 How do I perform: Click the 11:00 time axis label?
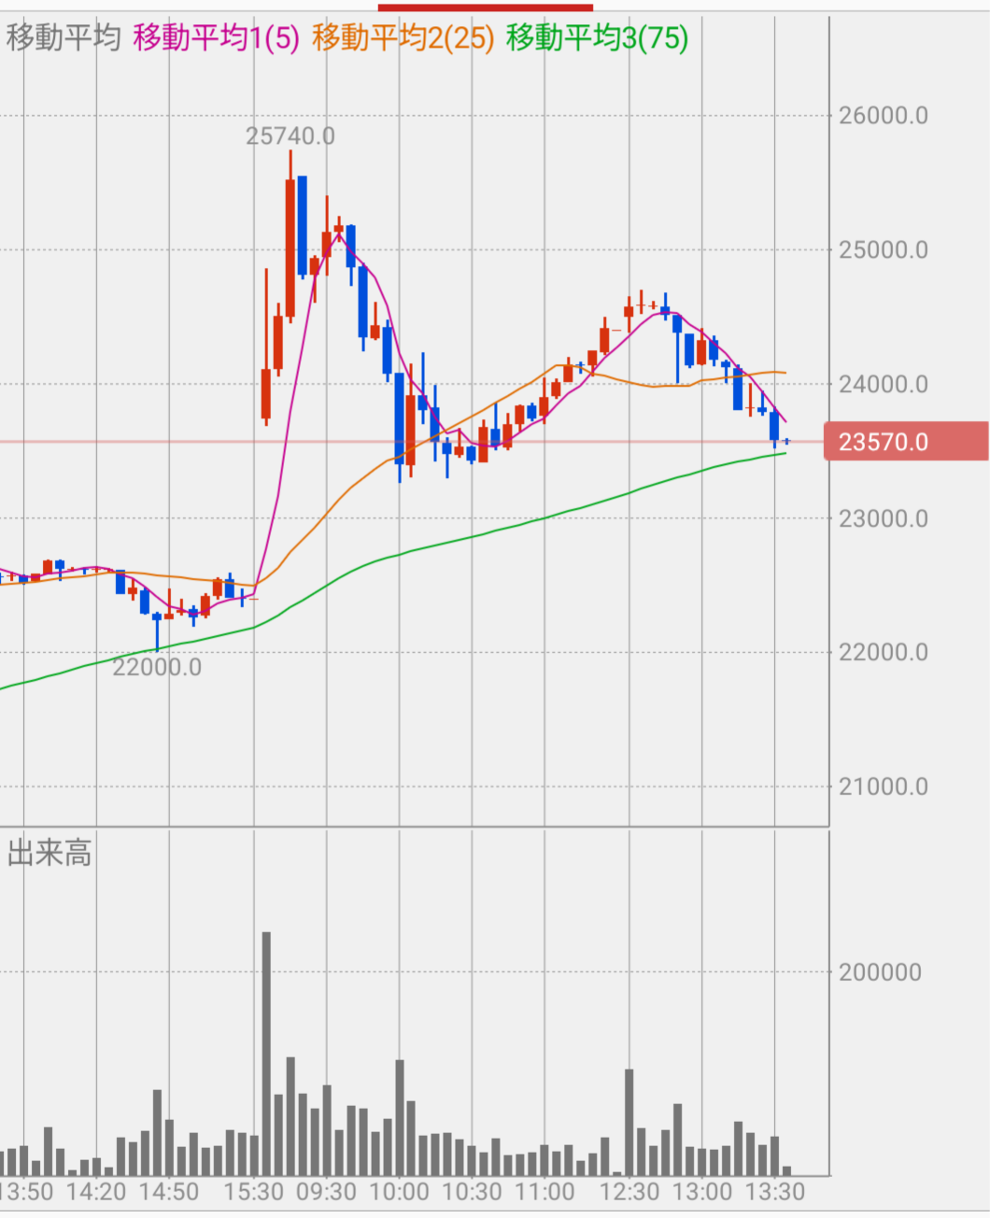point(544,1192)
